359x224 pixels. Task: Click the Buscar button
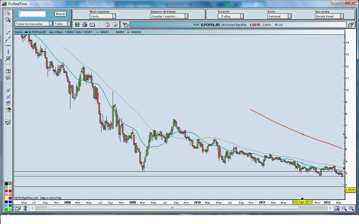pyautogui.click(x=61, y=14)
